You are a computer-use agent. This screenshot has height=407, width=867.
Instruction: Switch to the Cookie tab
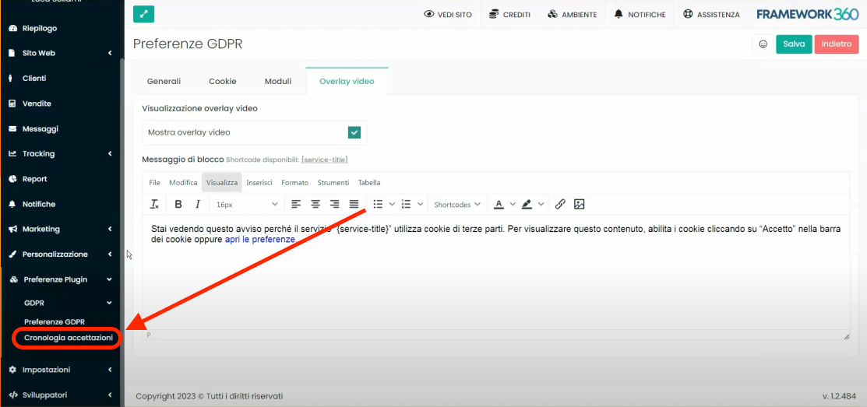(x=222, y=81)
